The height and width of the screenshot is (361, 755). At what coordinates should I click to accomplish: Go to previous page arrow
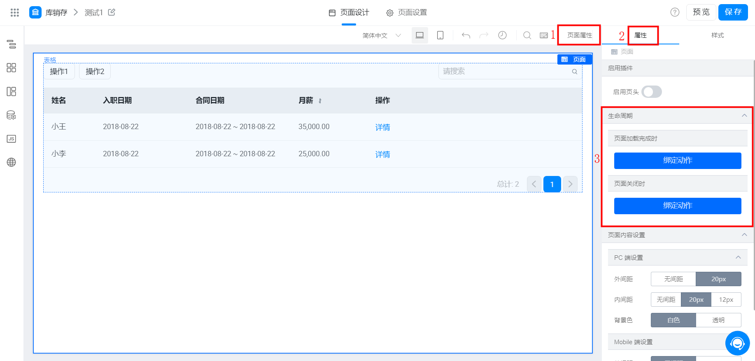pyautogui.click(x=534, y=184)
